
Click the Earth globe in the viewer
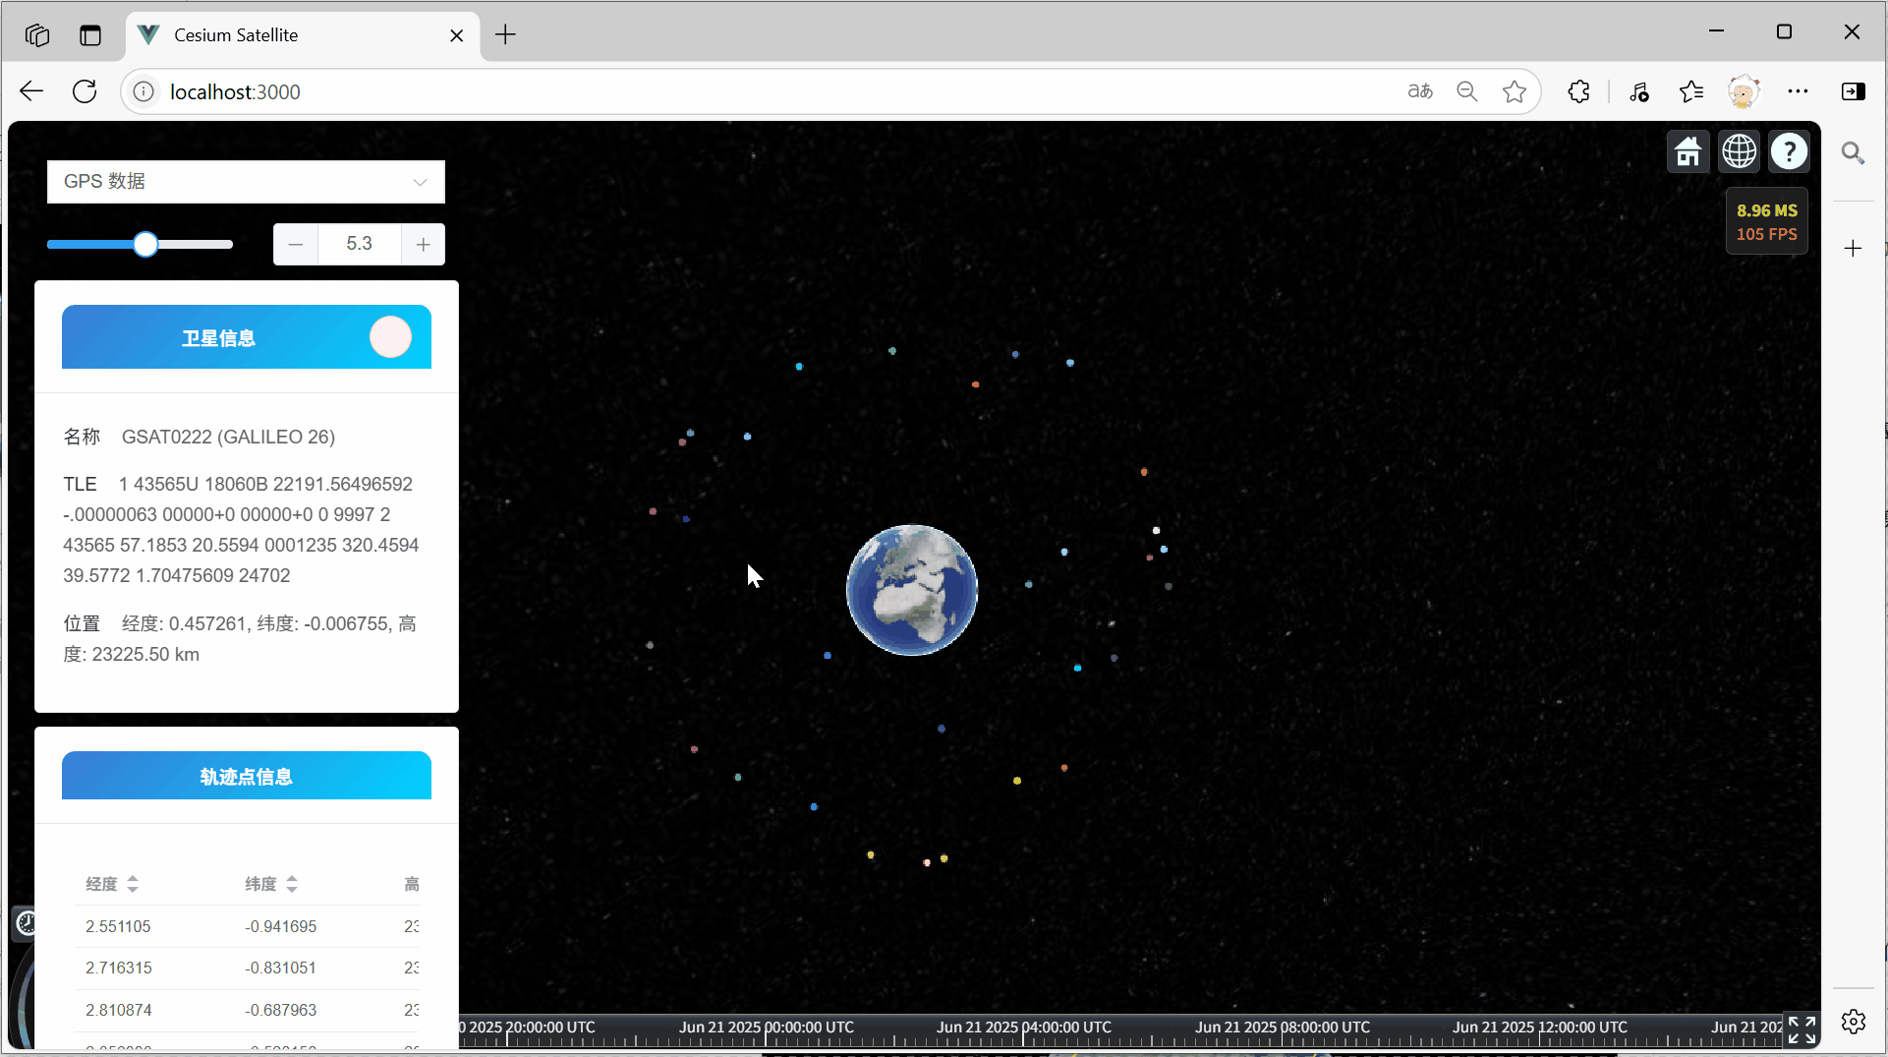point(912,590)
